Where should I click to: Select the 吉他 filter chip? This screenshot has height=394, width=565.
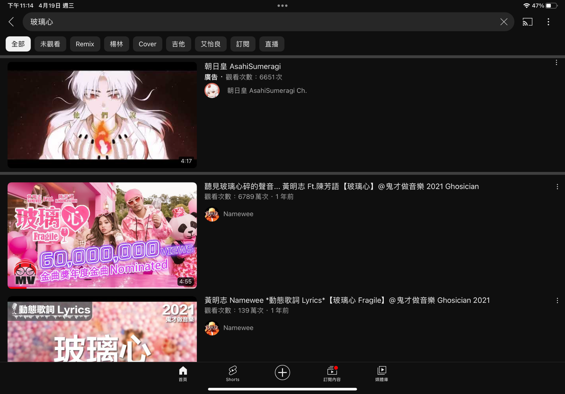coord(178,44)
